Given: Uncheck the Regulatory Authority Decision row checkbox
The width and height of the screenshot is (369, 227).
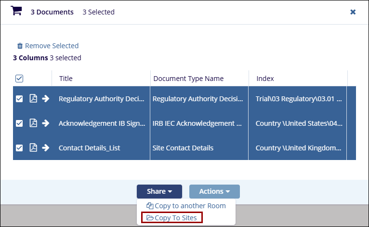Looking at the screenshot, I should 19,99.
